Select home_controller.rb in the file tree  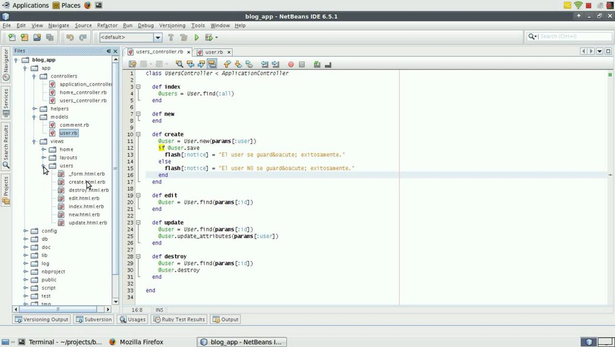pos(83,92)
